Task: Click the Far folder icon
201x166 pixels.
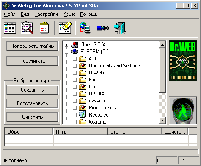Action: point(83,80)
